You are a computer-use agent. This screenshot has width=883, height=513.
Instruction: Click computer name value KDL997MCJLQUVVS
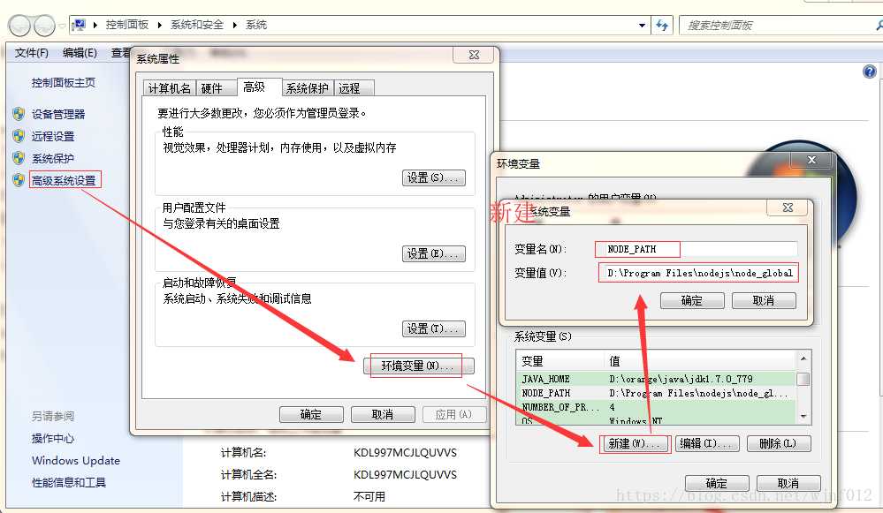tap(405, 452)
